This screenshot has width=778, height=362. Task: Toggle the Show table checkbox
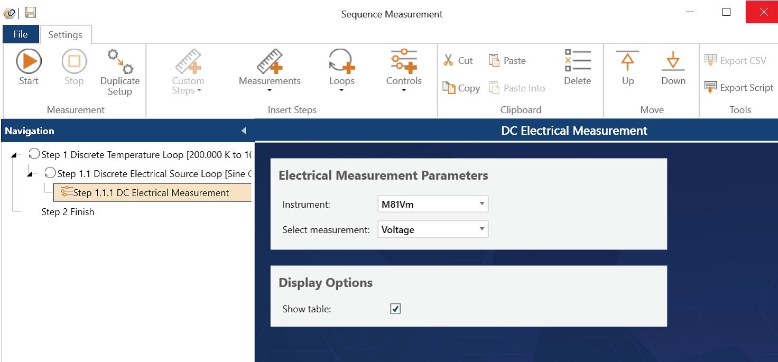pos(395,309)
